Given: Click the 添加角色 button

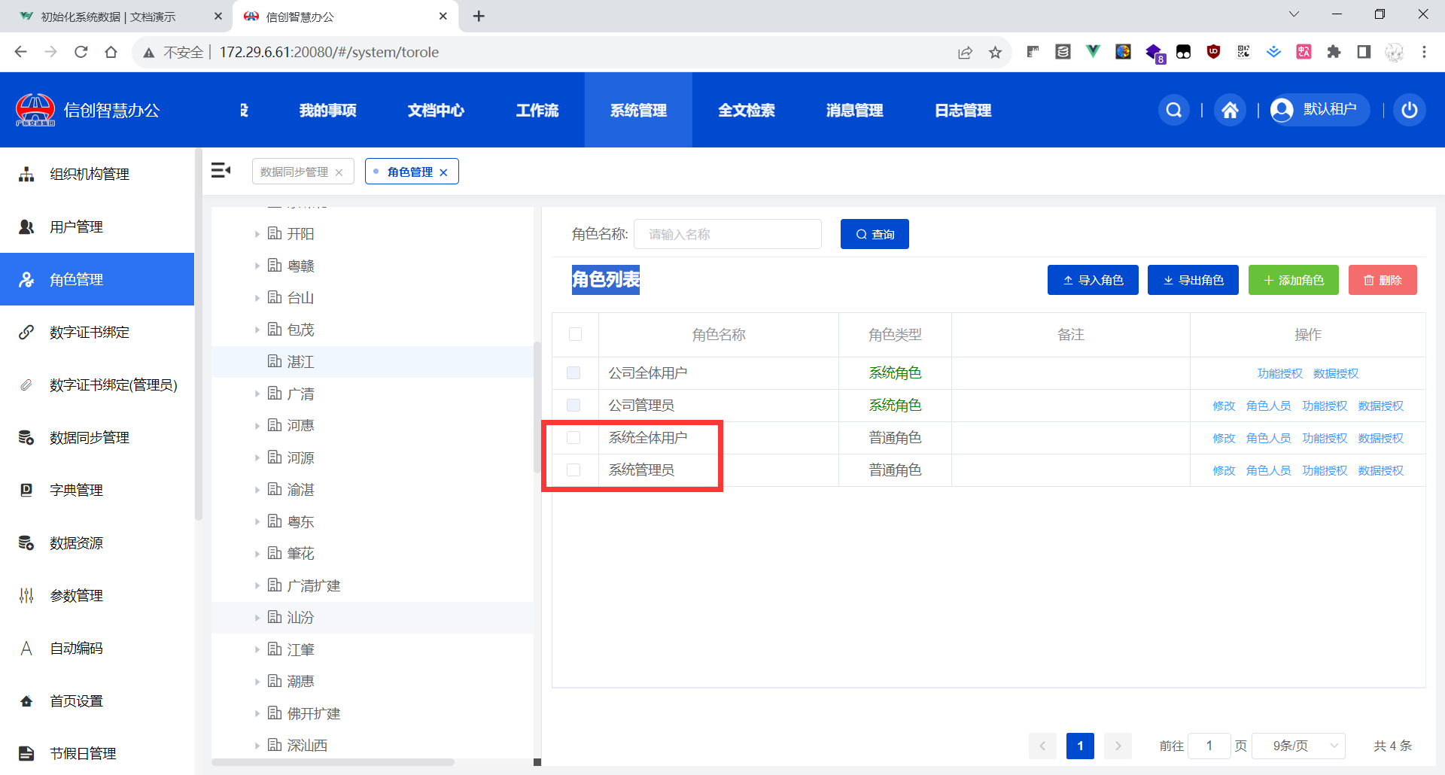Looking at the screenshot, I should [1294, 280].
